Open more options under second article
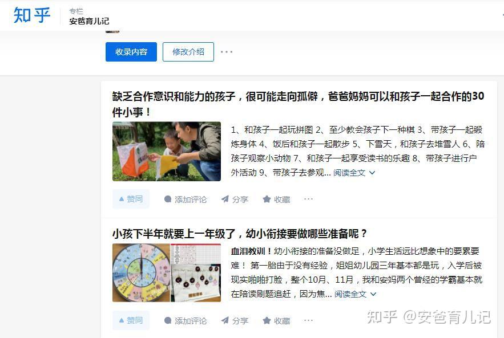Image resolution: width=504 pixels, height=338 pixels. point(308,320)
